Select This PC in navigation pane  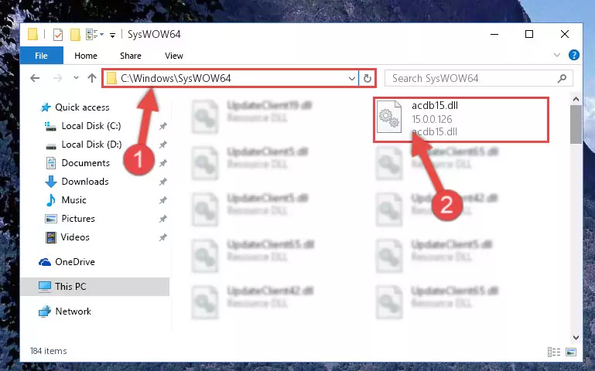tap(70, 287)
